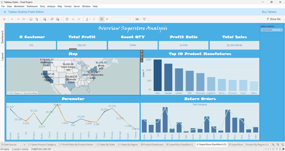285x151 pixels.
Task: Add a new data source via toolbar
Action: pos(37,19)
